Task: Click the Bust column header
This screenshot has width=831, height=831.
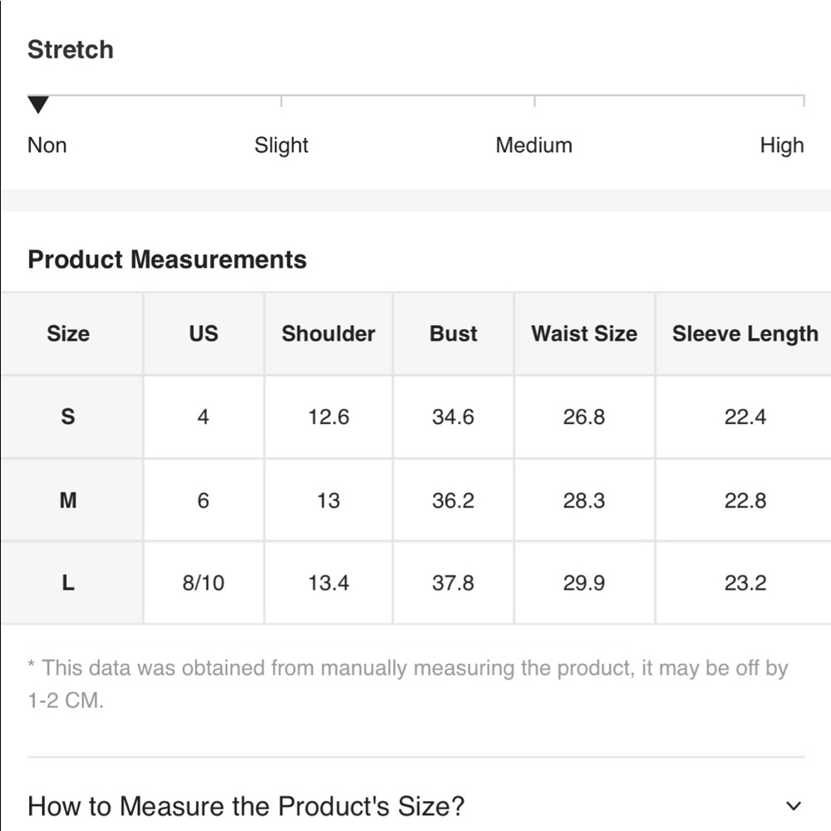Action: (453, 333)
